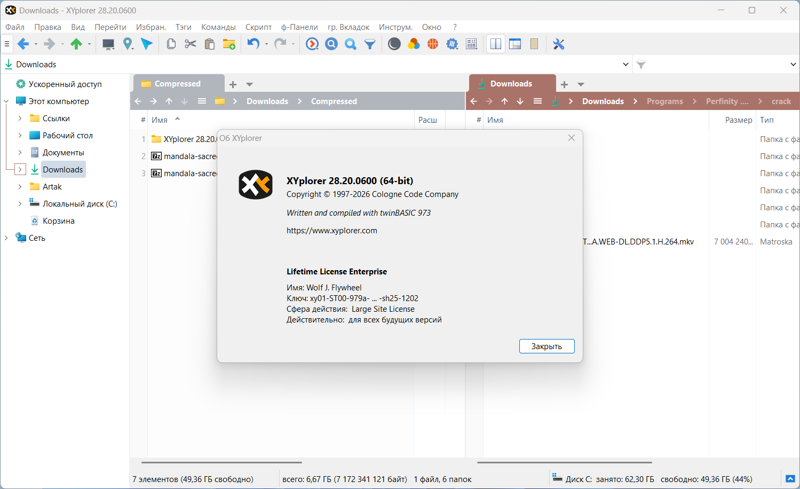Open the https://www.xyplorer.com link

[332, 231]
